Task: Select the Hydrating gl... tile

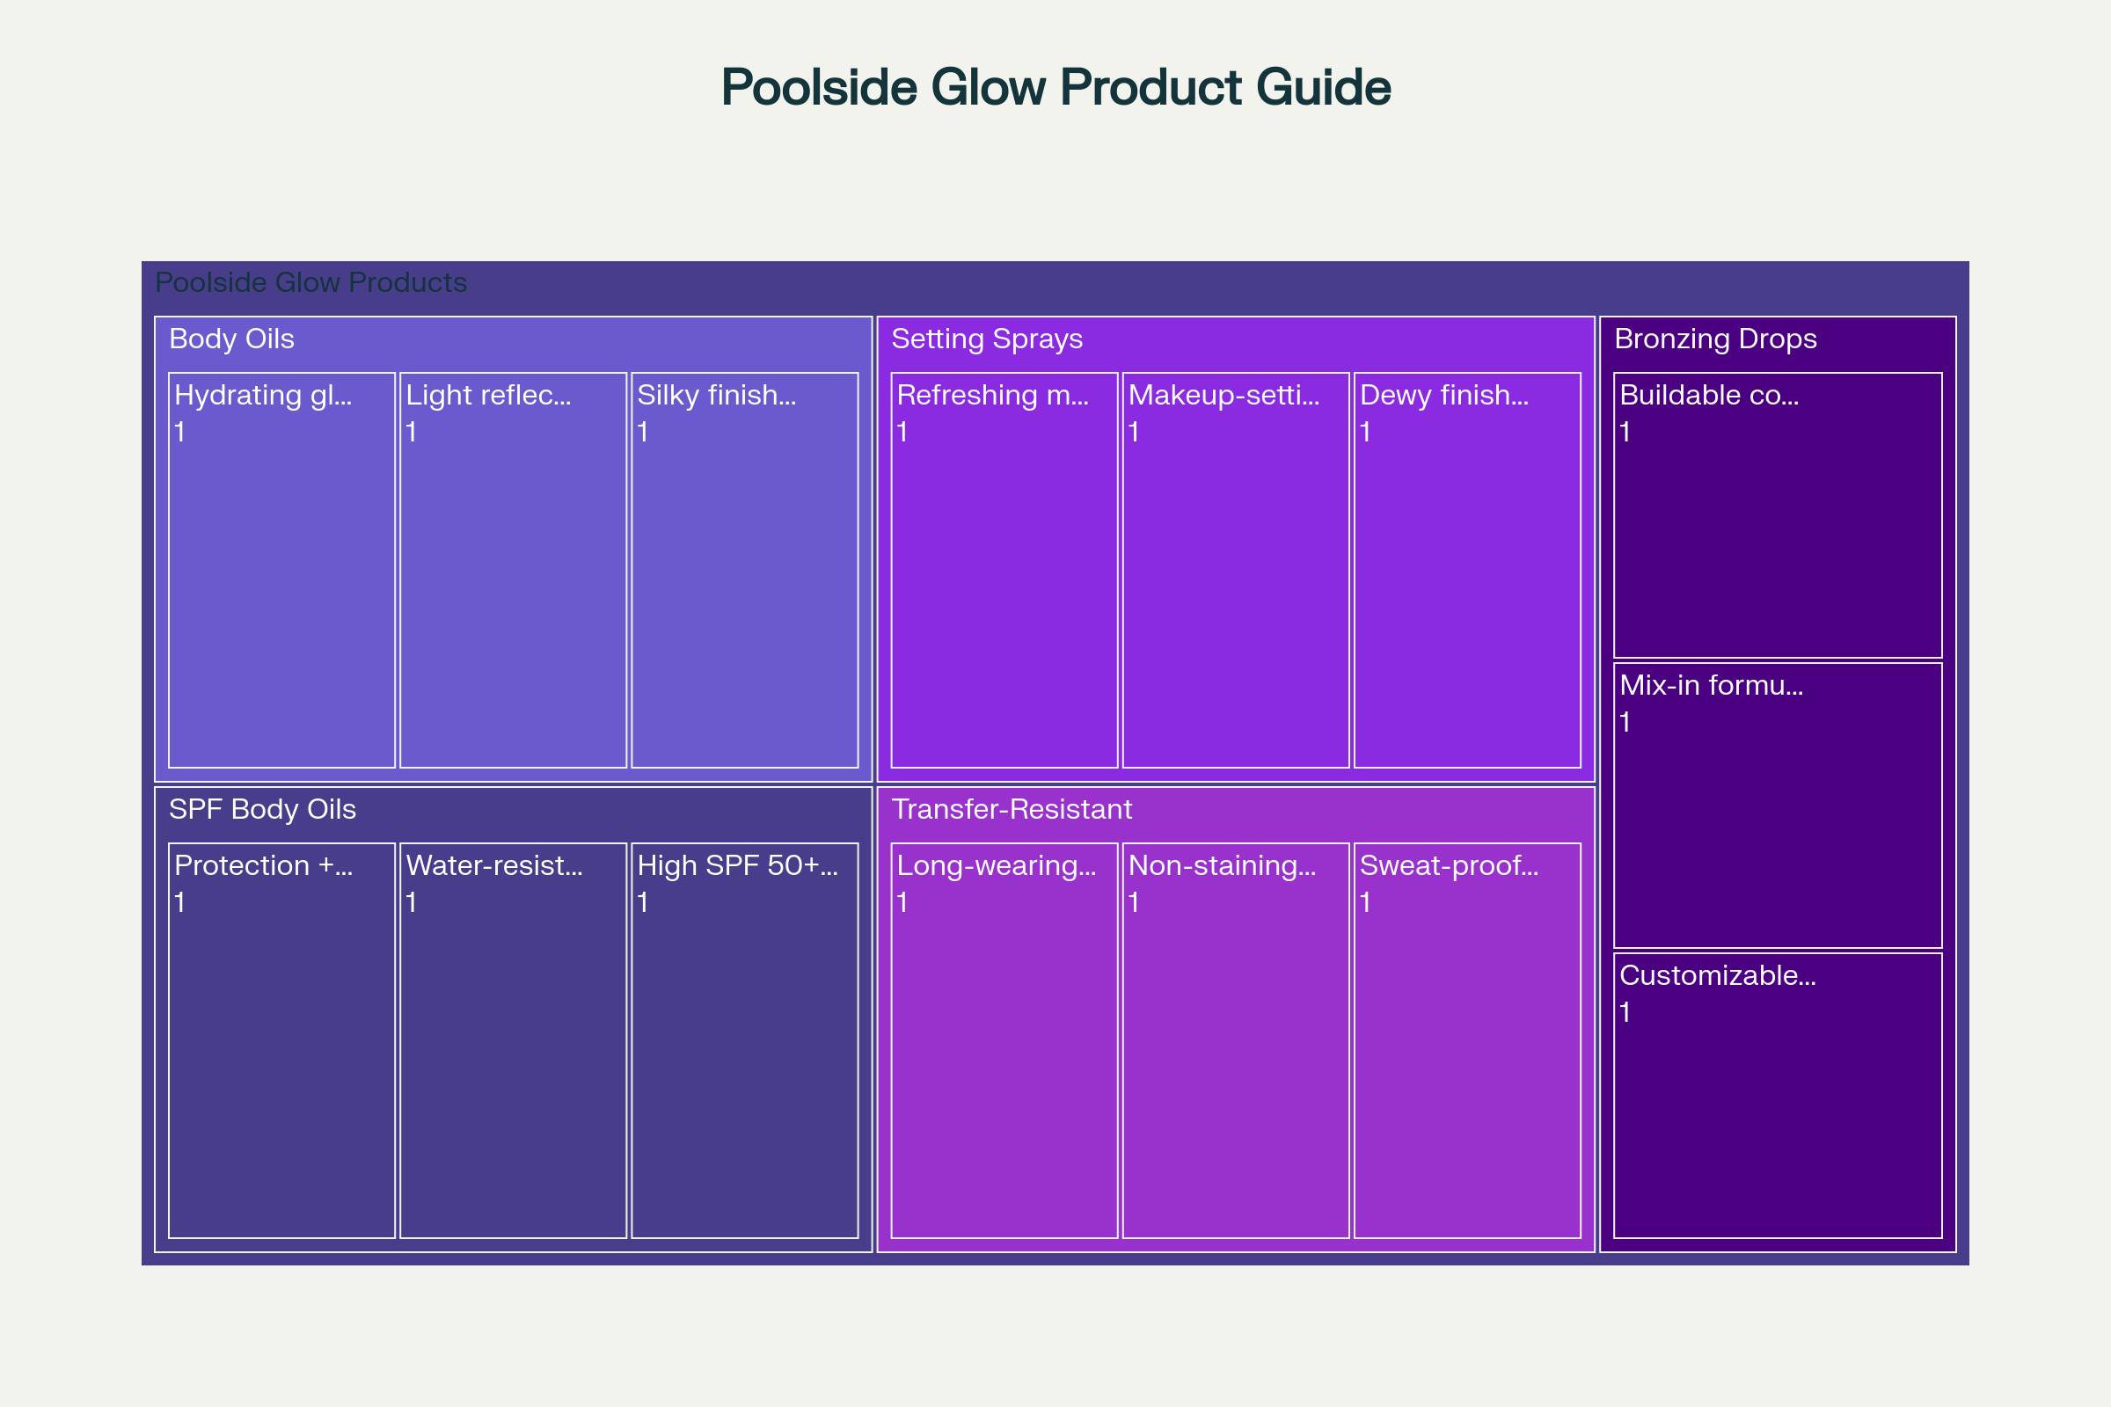Action: tap(281, 570)
